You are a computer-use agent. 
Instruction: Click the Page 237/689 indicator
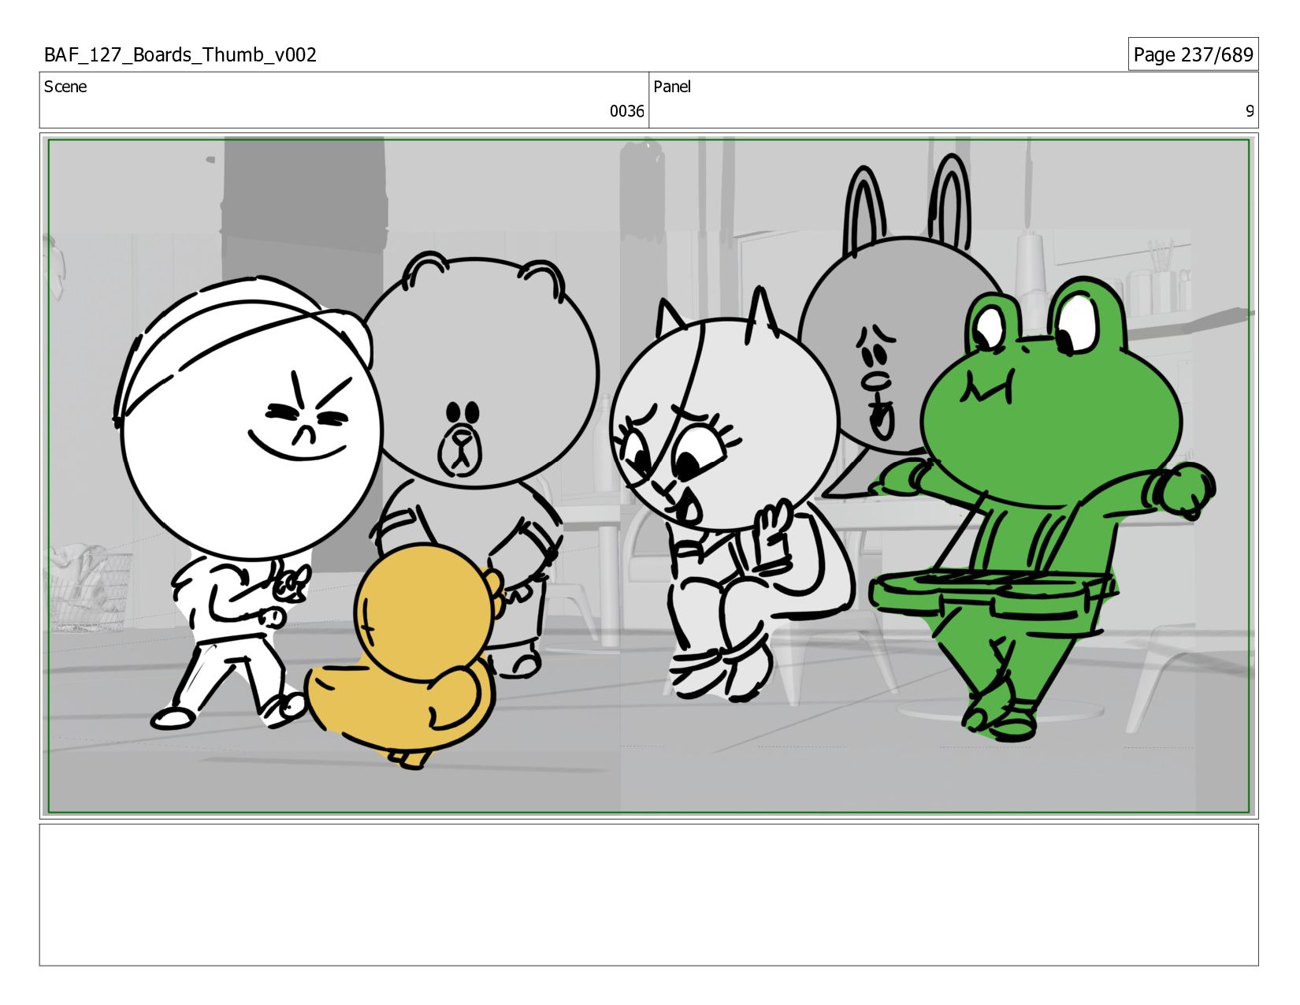click(x=1193, y=54)
